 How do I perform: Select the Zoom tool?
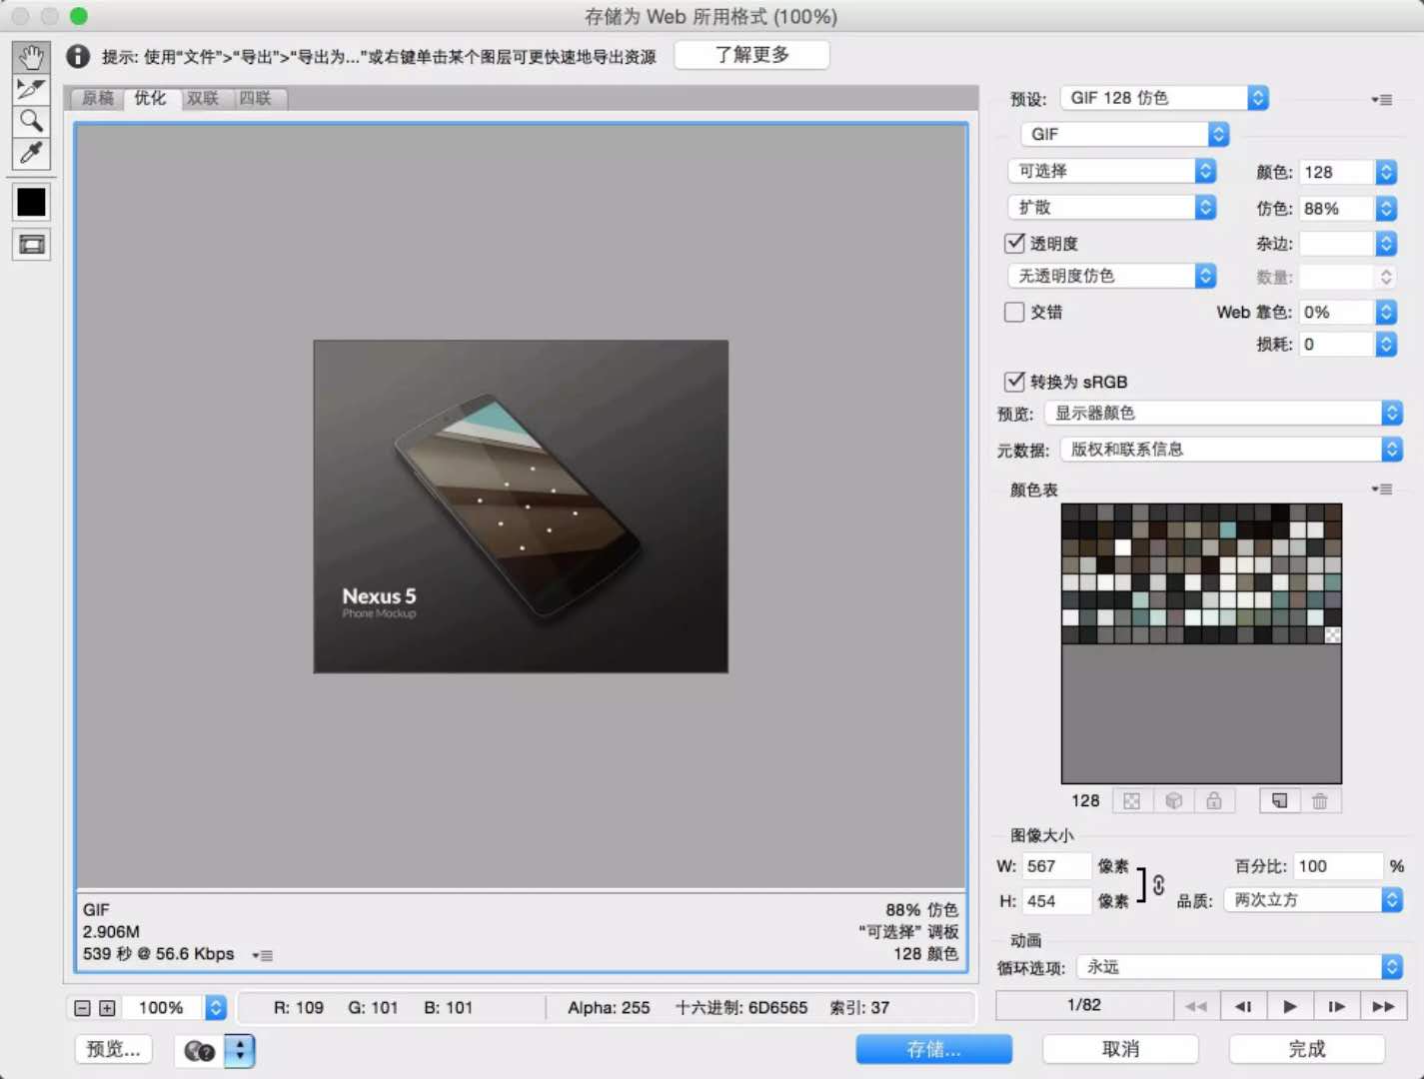[x=31, y=121]
